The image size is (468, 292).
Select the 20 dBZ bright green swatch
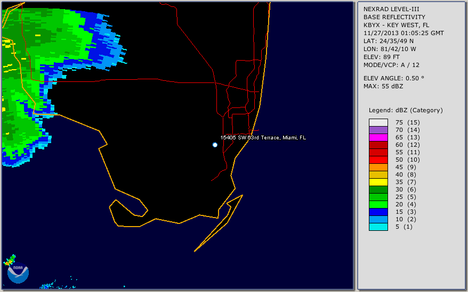point(378,204)
